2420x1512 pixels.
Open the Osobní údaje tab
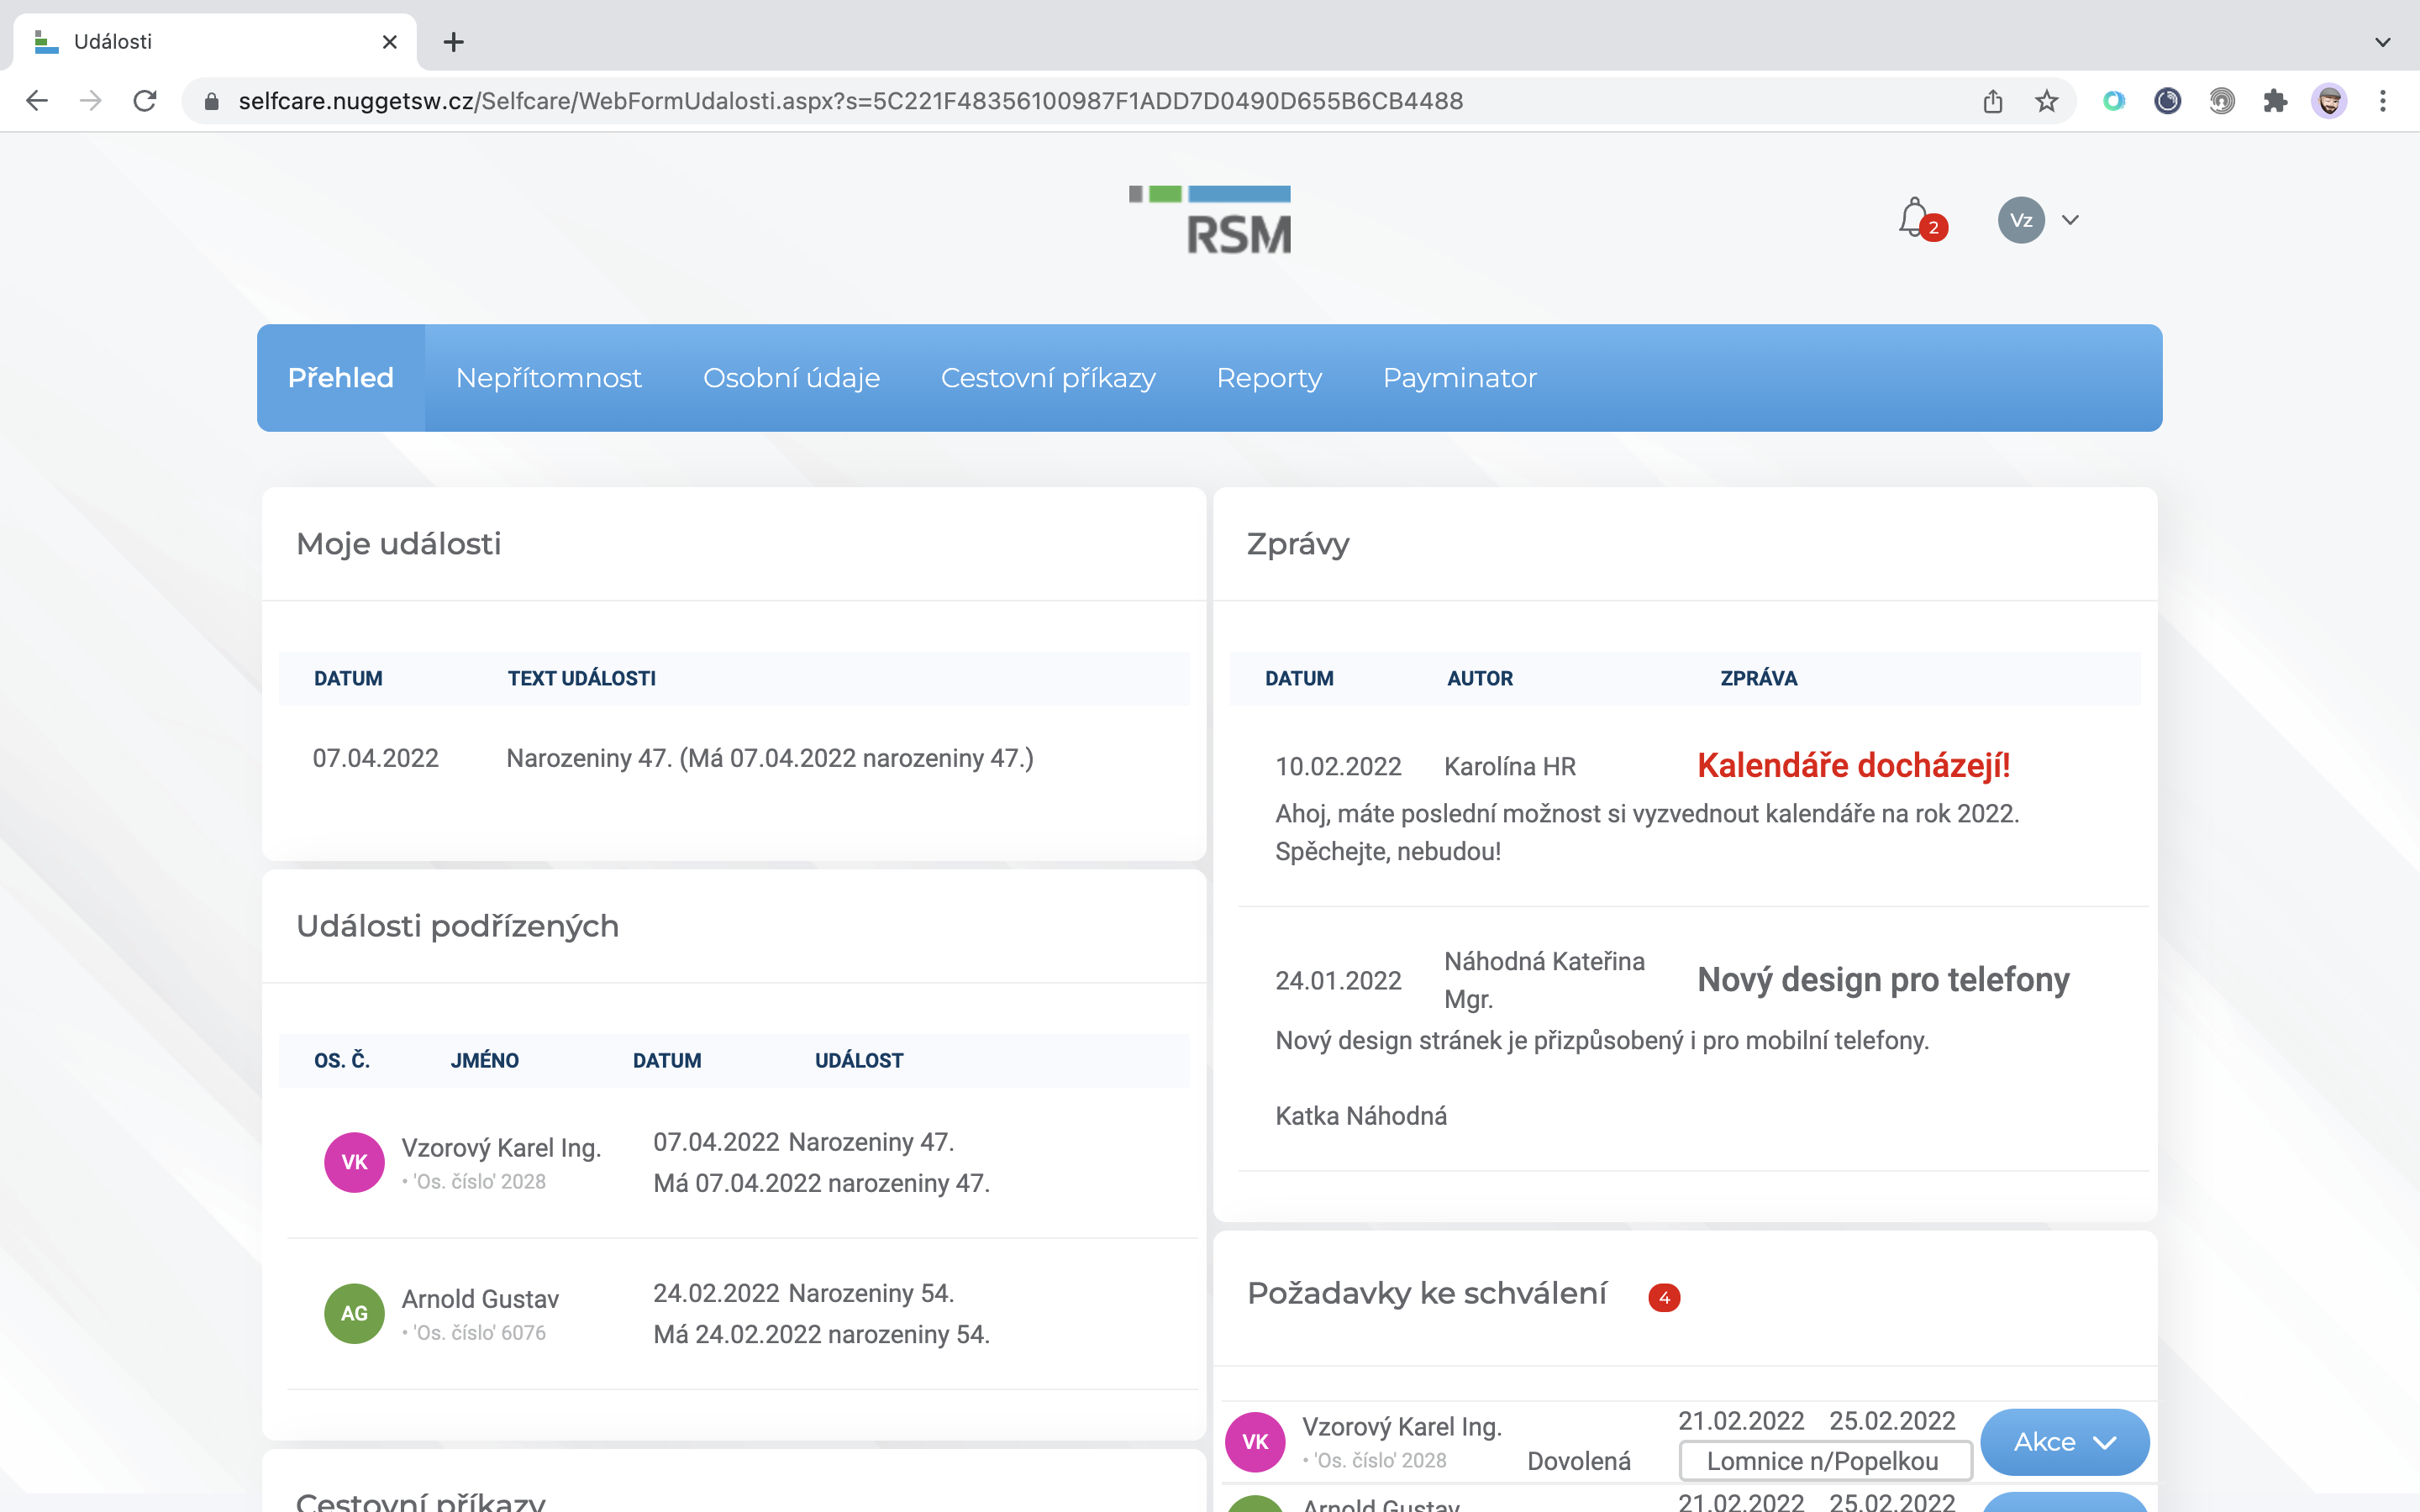click(791, 378)
